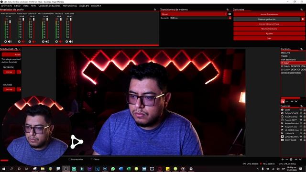
Task: Click the Salir button
Action: point(269,38)
